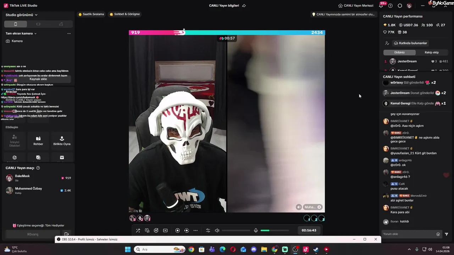Select the third dual layout view

(x=61, y=24)
